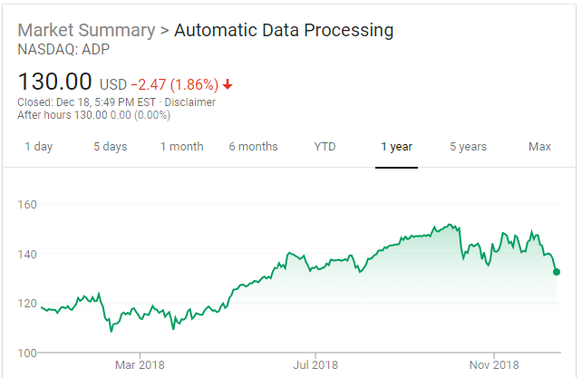The height and width of the screenshot is (378, 582).
Task: Select the 5 days range tab
Action: click(110, 147)
